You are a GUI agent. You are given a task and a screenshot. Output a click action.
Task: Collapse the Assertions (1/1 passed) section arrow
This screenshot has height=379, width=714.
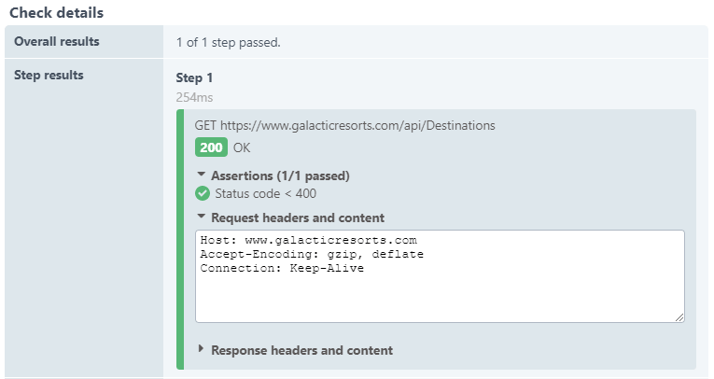pyautogui.click(x=201, y=175)
